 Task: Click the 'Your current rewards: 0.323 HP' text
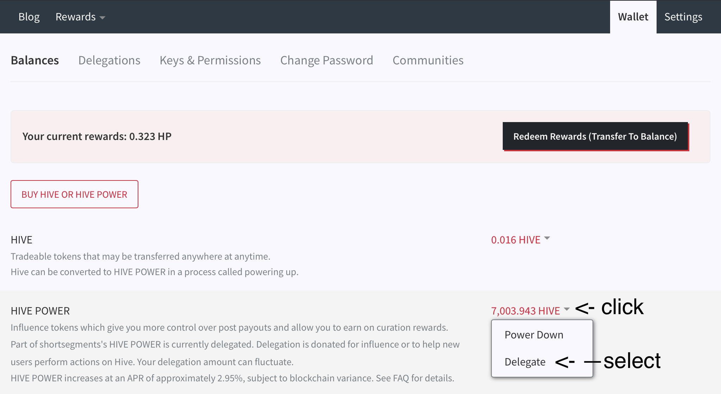point(97,136)
